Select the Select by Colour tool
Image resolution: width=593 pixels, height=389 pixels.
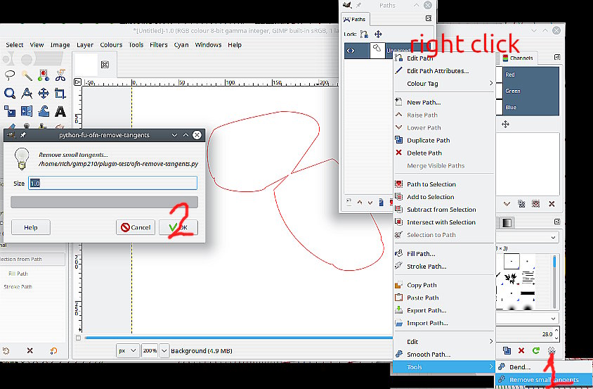coord(44,75)
